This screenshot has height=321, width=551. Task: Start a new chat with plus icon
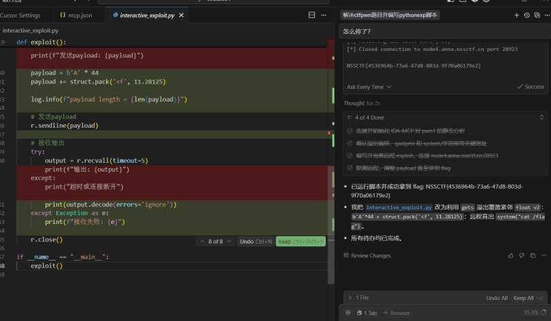point(516,15)
